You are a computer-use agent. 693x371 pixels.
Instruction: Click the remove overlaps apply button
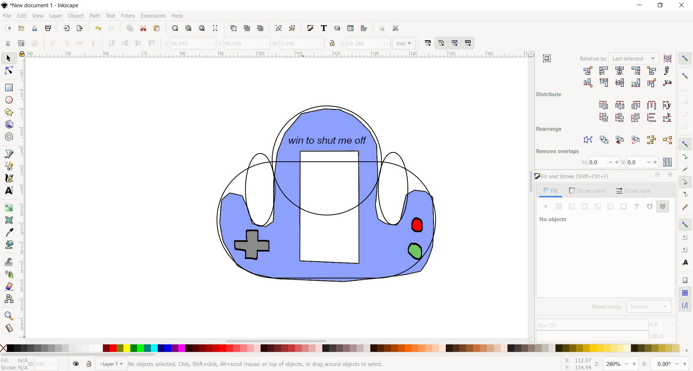(667, 162)
